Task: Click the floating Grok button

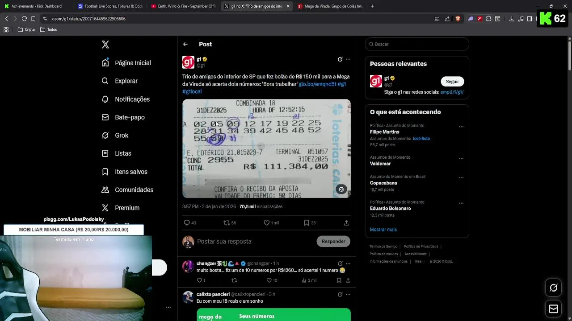Action: [x=553, y=288]
